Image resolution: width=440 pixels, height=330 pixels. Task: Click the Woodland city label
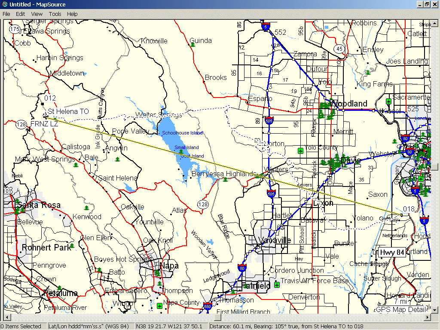[349, 104]
